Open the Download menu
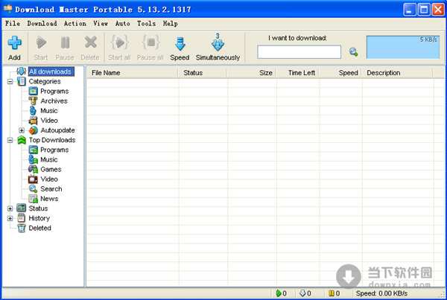 coord(42,24)
